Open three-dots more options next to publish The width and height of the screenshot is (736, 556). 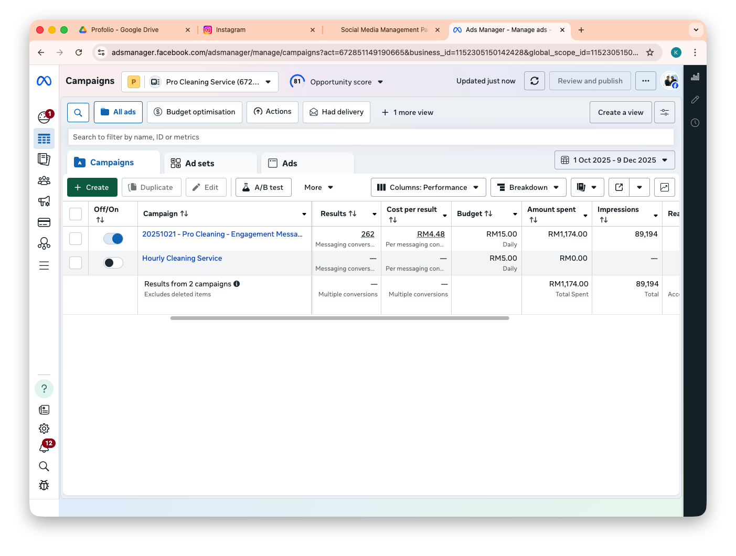[x=646, y=81]
